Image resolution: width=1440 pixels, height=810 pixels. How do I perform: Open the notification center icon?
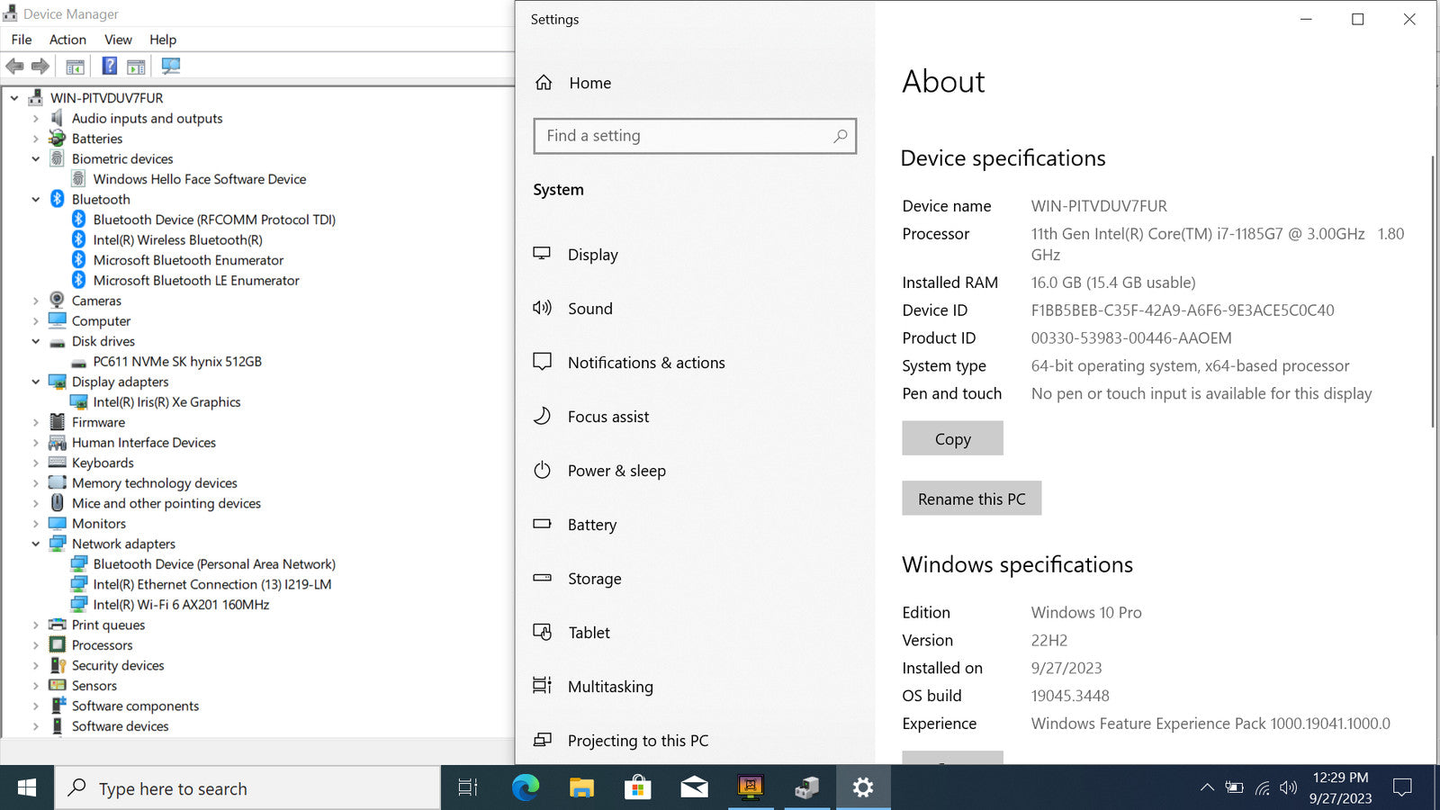1402,787
